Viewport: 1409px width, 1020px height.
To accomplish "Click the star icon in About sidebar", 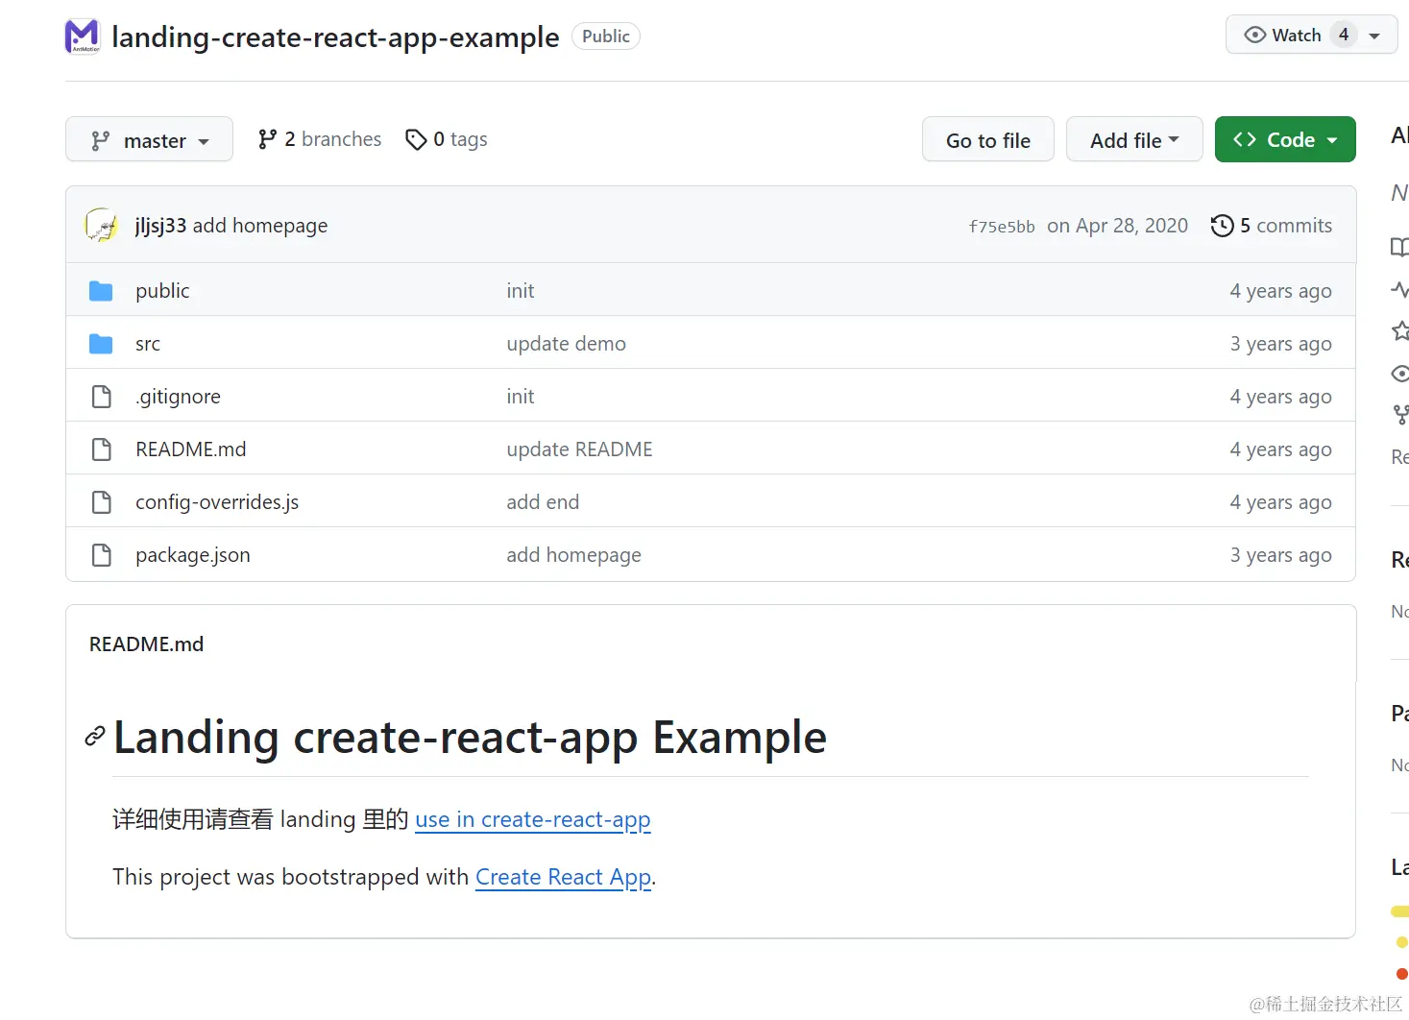I will (1400, 330).
